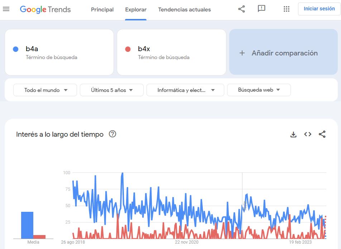Click the blue dot beside b4a
341x249 pixels.
(15, 49)
